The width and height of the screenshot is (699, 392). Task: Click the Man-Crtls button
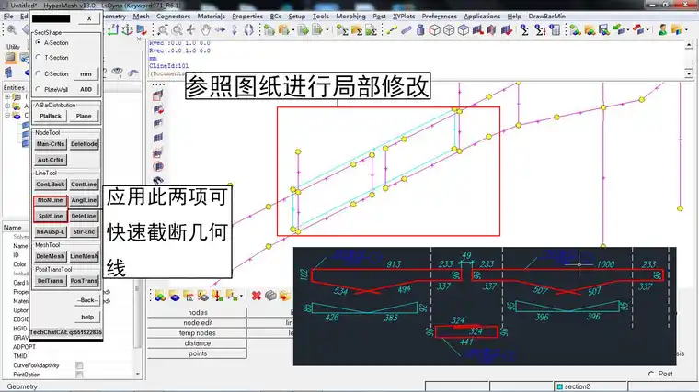click(x=51, y=144)
